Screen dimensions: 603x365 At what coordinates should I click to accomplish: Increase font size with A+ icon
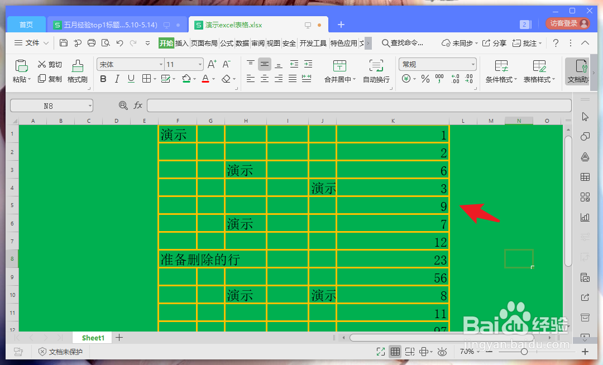tap(212, 64)
